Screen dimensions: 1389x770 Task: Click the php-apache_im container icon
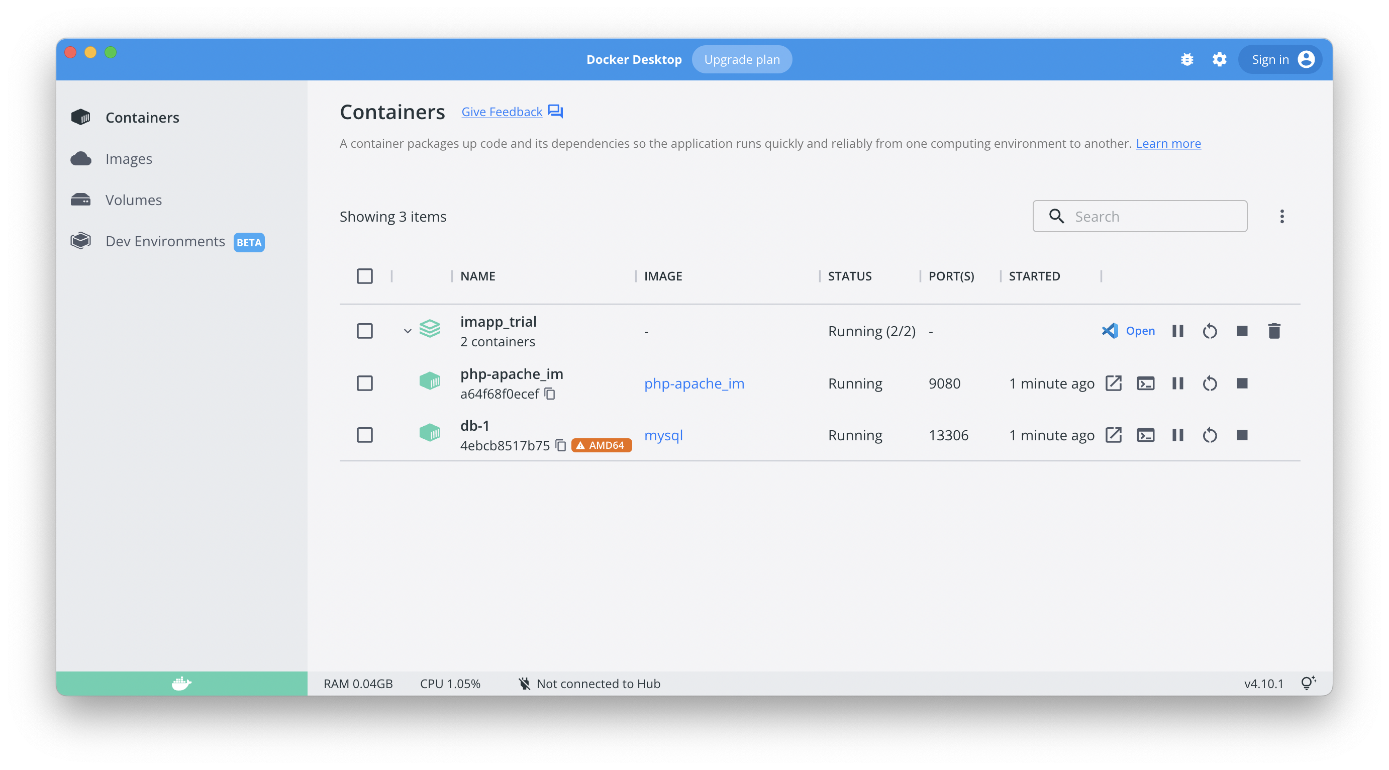pos(430,380)
